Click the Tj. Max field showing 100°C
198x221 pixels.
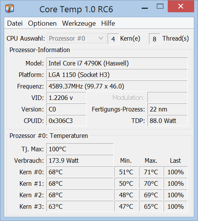coord(80,149)
